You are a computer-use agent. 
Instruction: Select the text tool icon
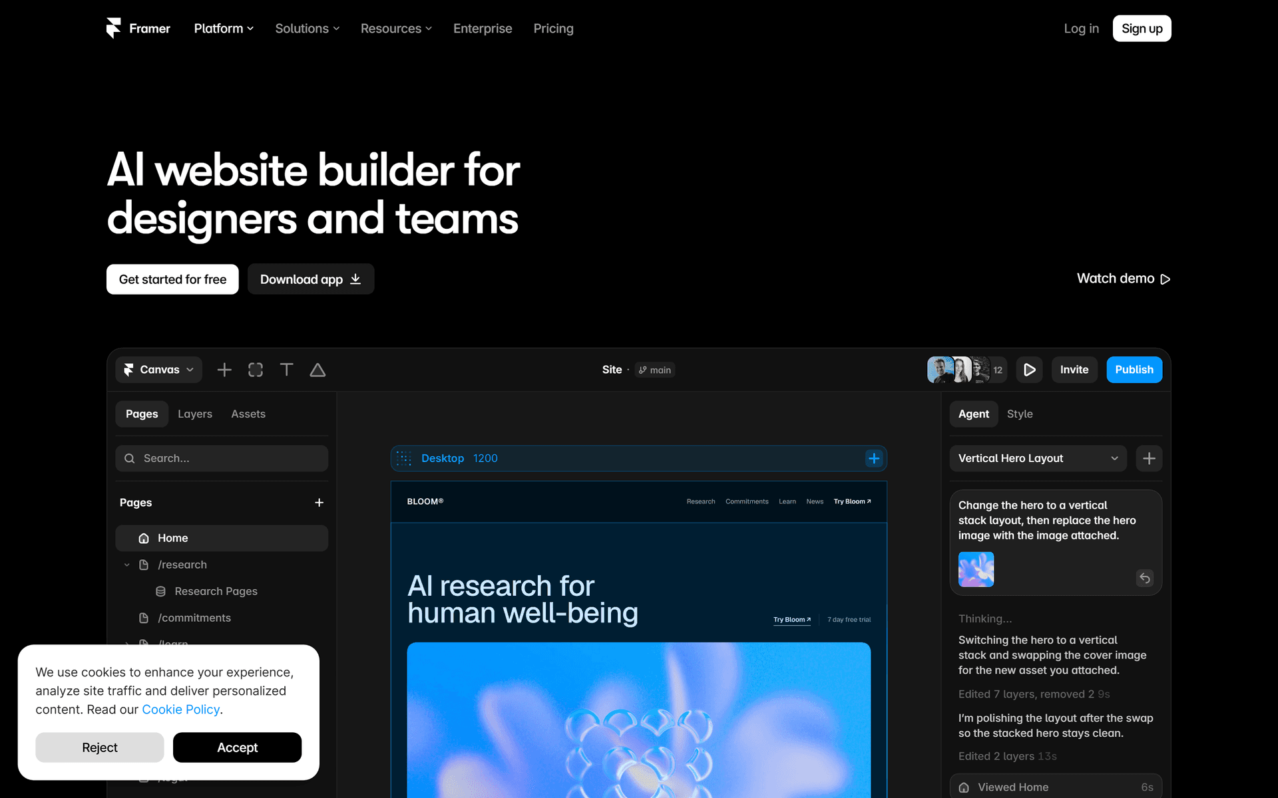click(x=286, y=370)
